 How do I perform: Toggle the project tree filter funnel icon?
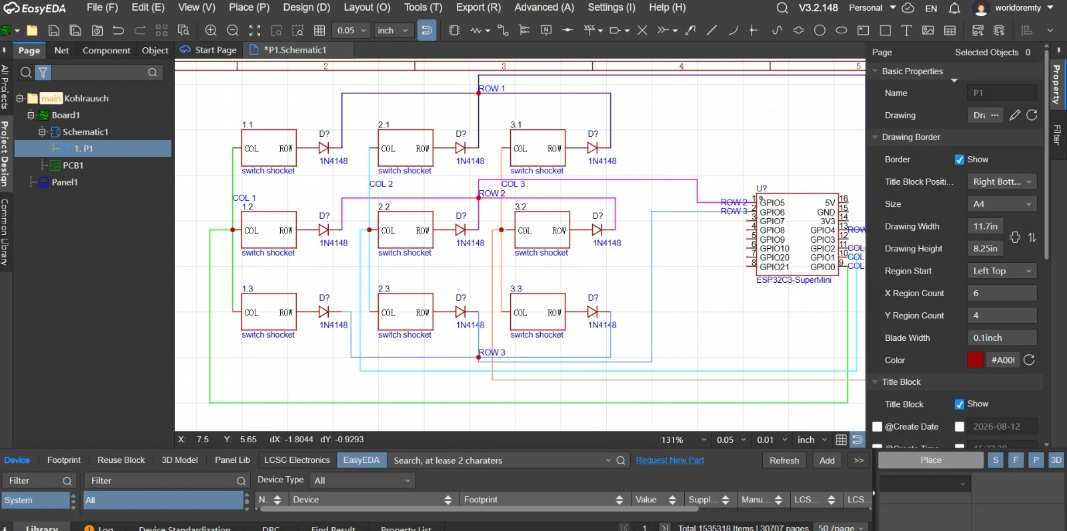43,73
